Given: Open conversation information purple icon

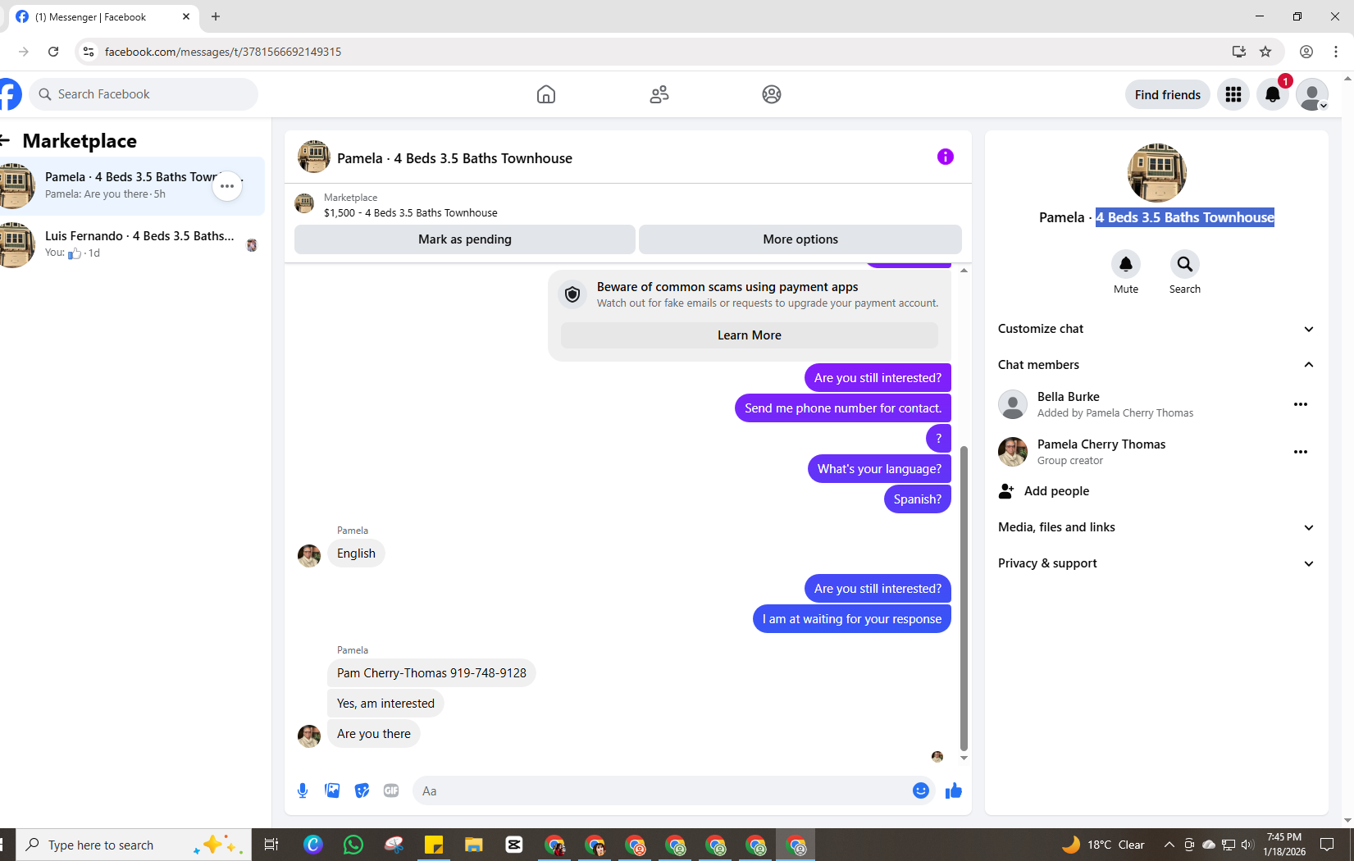Looking at the screenshot, I should [x=945, y=157].
